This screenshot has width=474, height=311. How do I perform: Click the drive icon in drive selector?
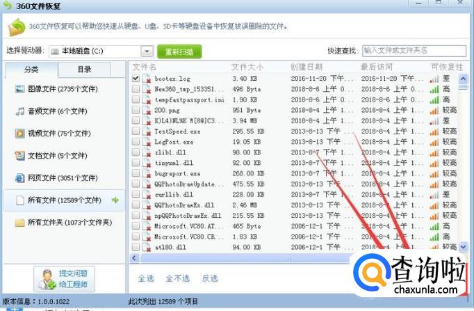coord(55,51)
